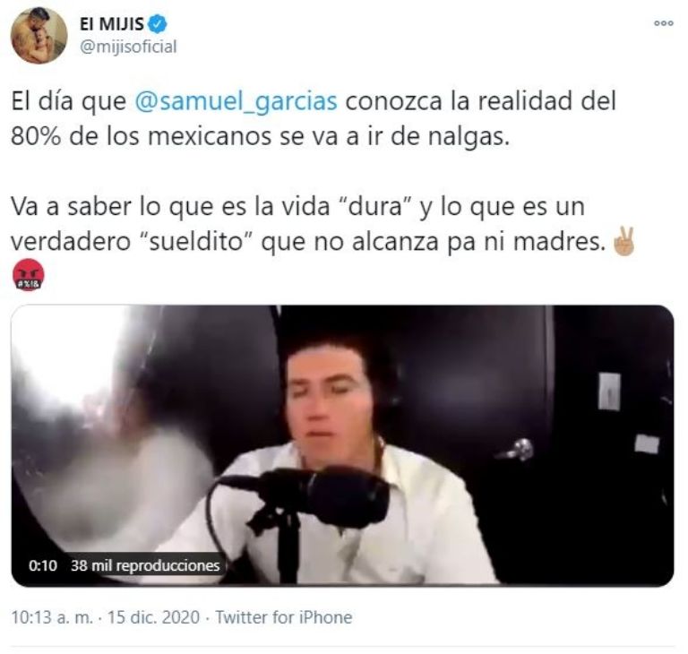The width and height of the screenshot is (688, 654).
Task: Click the victory hand emoji
Action: (623, 241)
